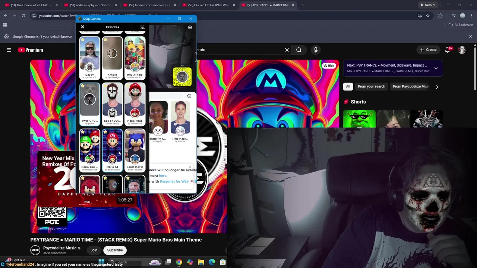477x268 pixels.
Task: Open lens history clock icon
Action: [x=189, y=96]
